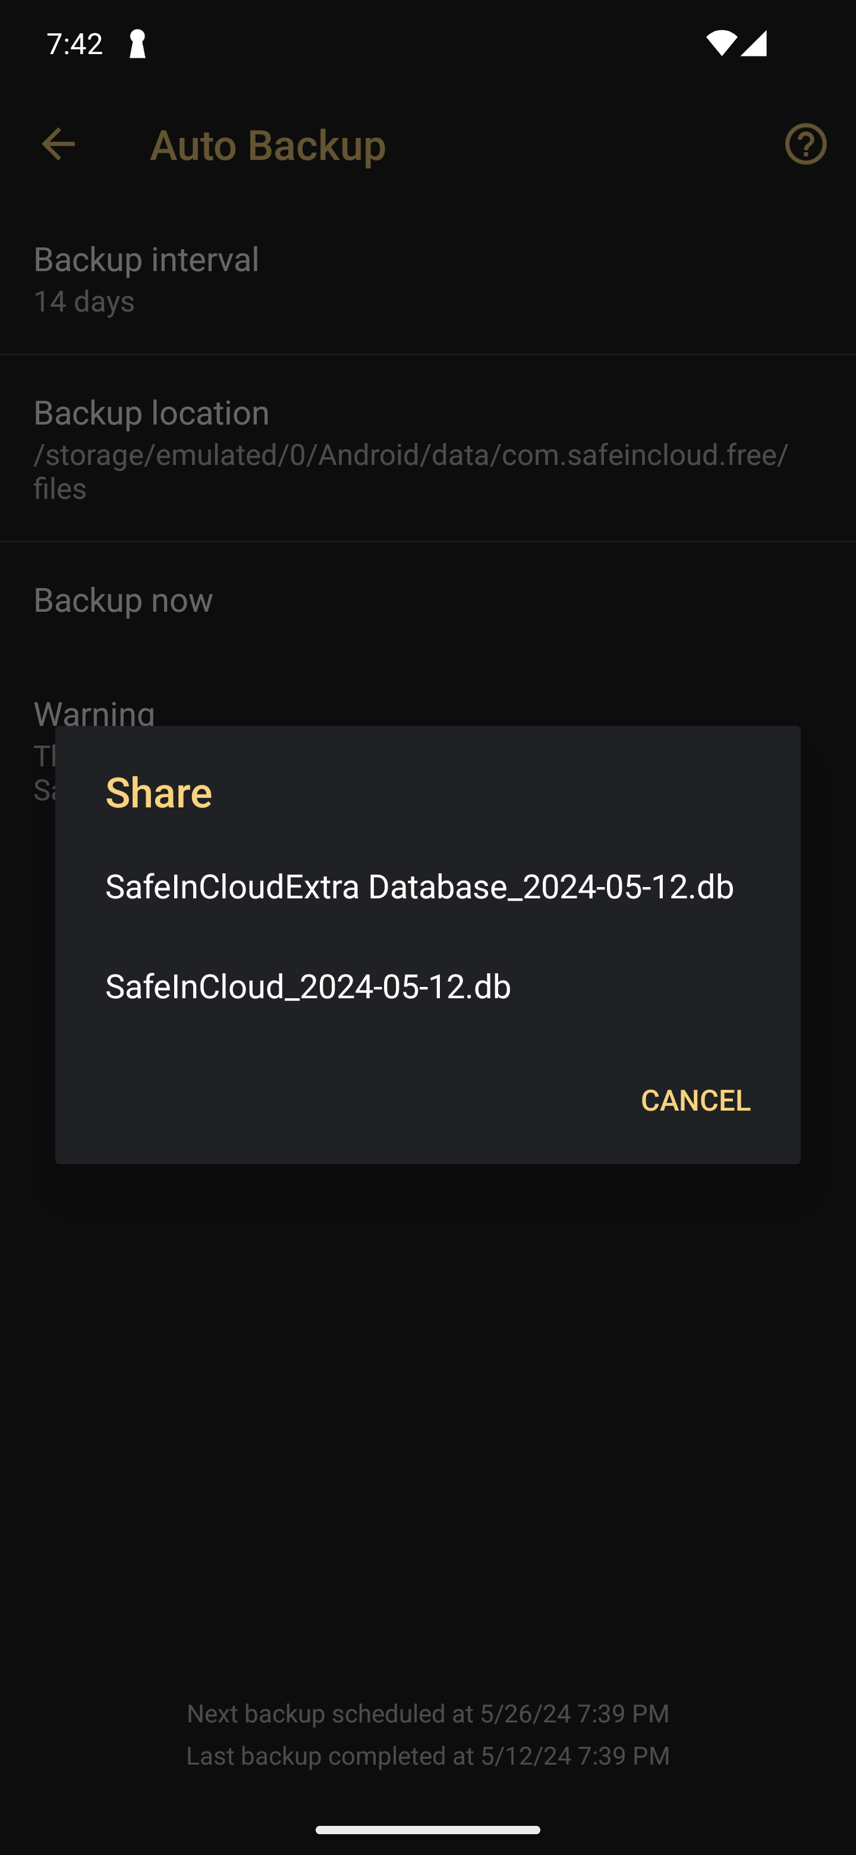This screenshot has width=856, height=1855.
Task: Tap the next backup scheduled text
Action: (427, 1712)
